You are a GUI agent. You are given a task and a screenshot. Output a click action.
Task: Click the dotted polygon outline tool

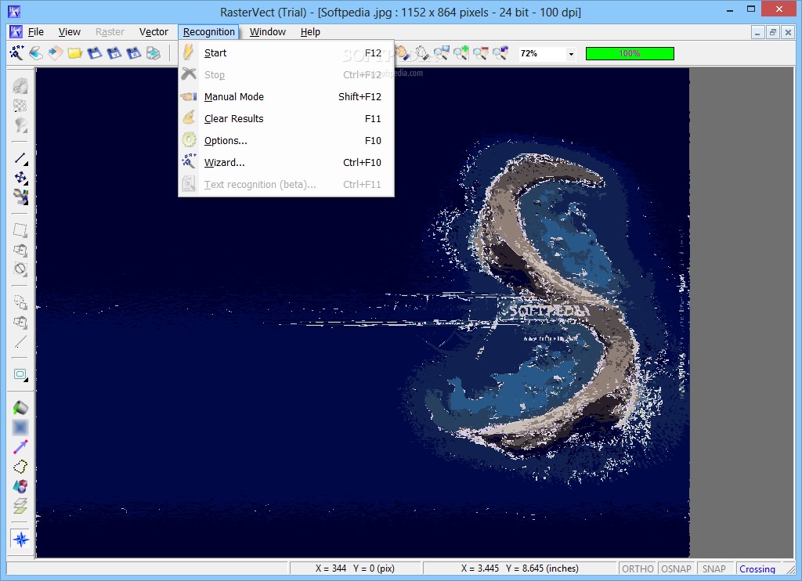[20, 467]
